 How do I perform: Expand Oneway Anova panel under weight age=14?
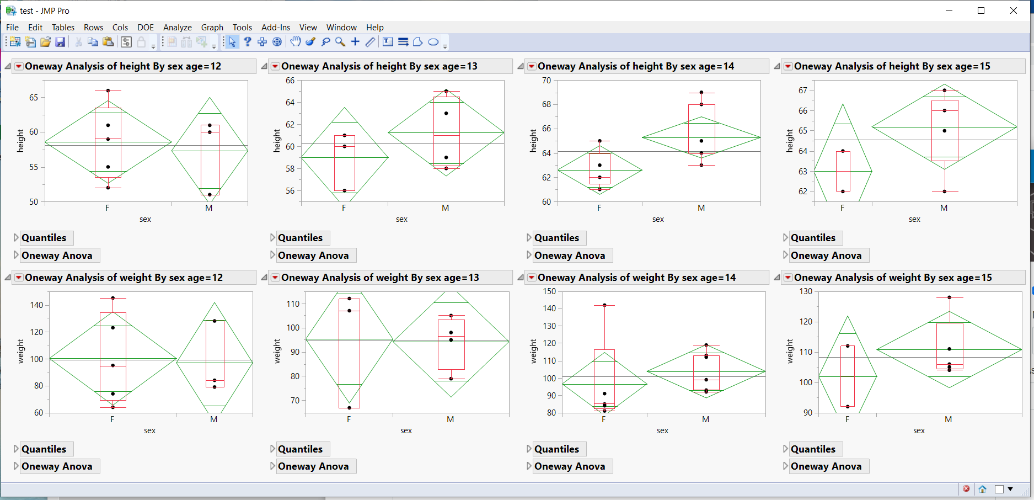click(x=529, y=466)
